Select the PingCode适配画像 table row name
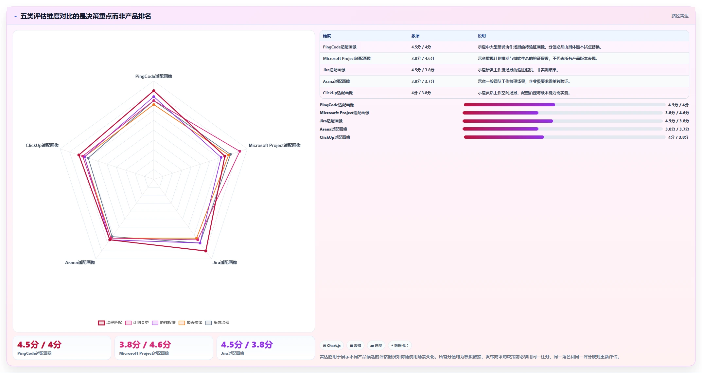This screenshot has width=702, height=373. pos(340,47)
